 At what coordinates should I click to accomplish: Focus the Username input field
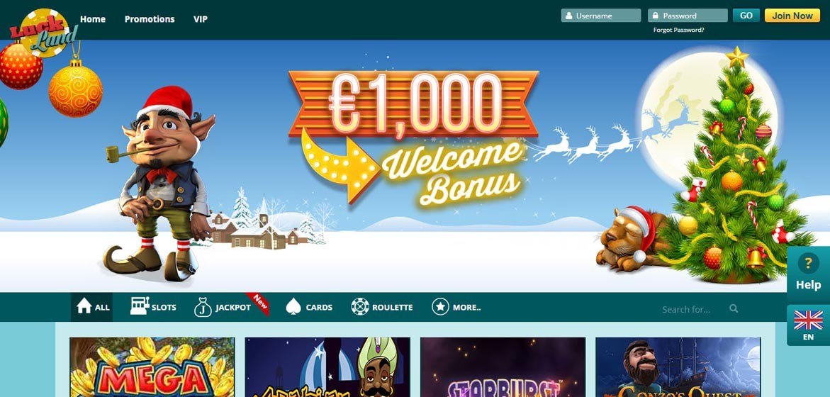point(601,16)
